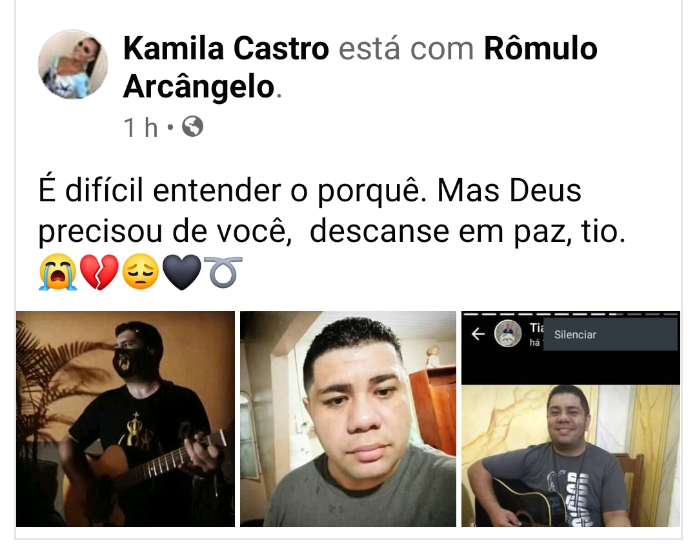Click the story author's round avatar
This screenshot has width=697, height=553.
(x=508, y=334)
